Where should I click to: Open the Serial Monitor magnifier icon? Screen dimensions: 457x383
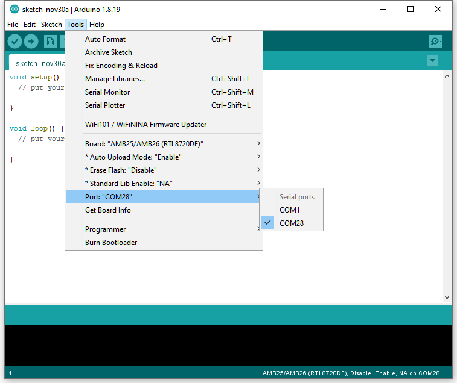435,42
